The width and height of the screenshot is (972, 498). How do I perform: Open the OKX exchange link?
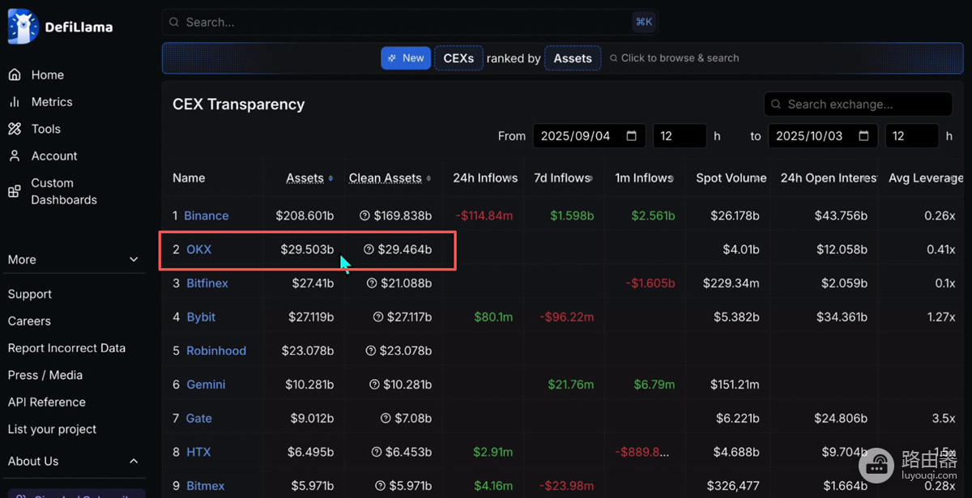click(199, 249)
